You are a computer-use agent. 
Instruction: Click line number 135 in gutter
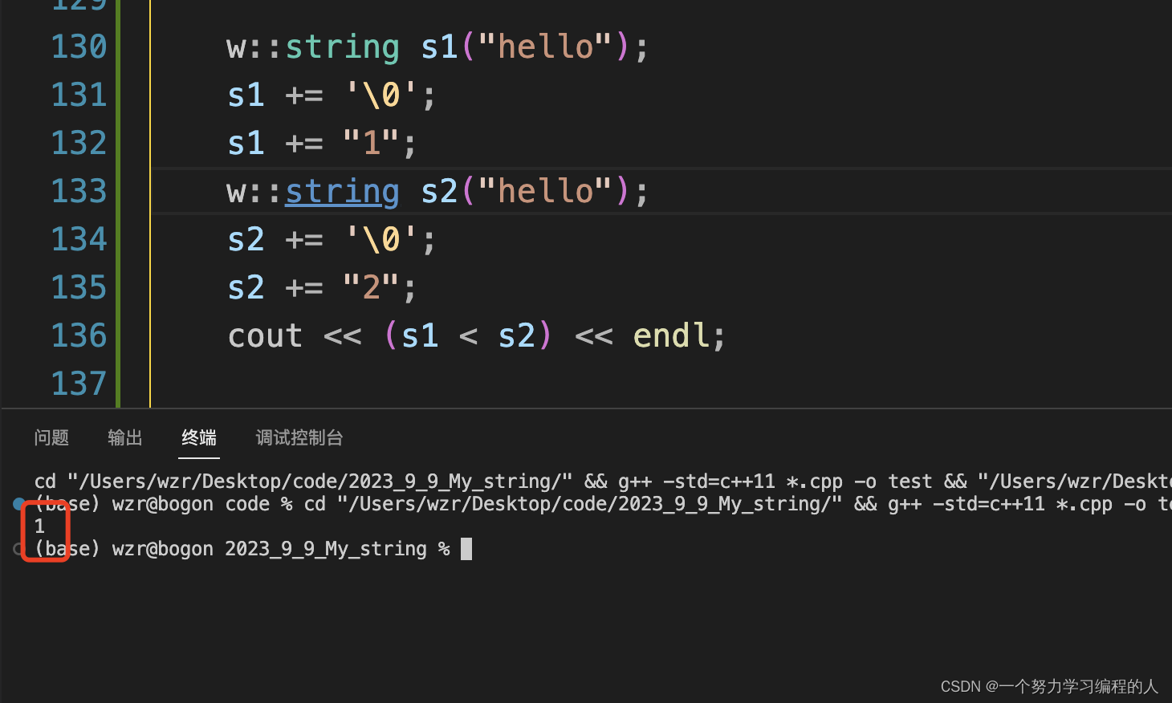click(79, 287)
